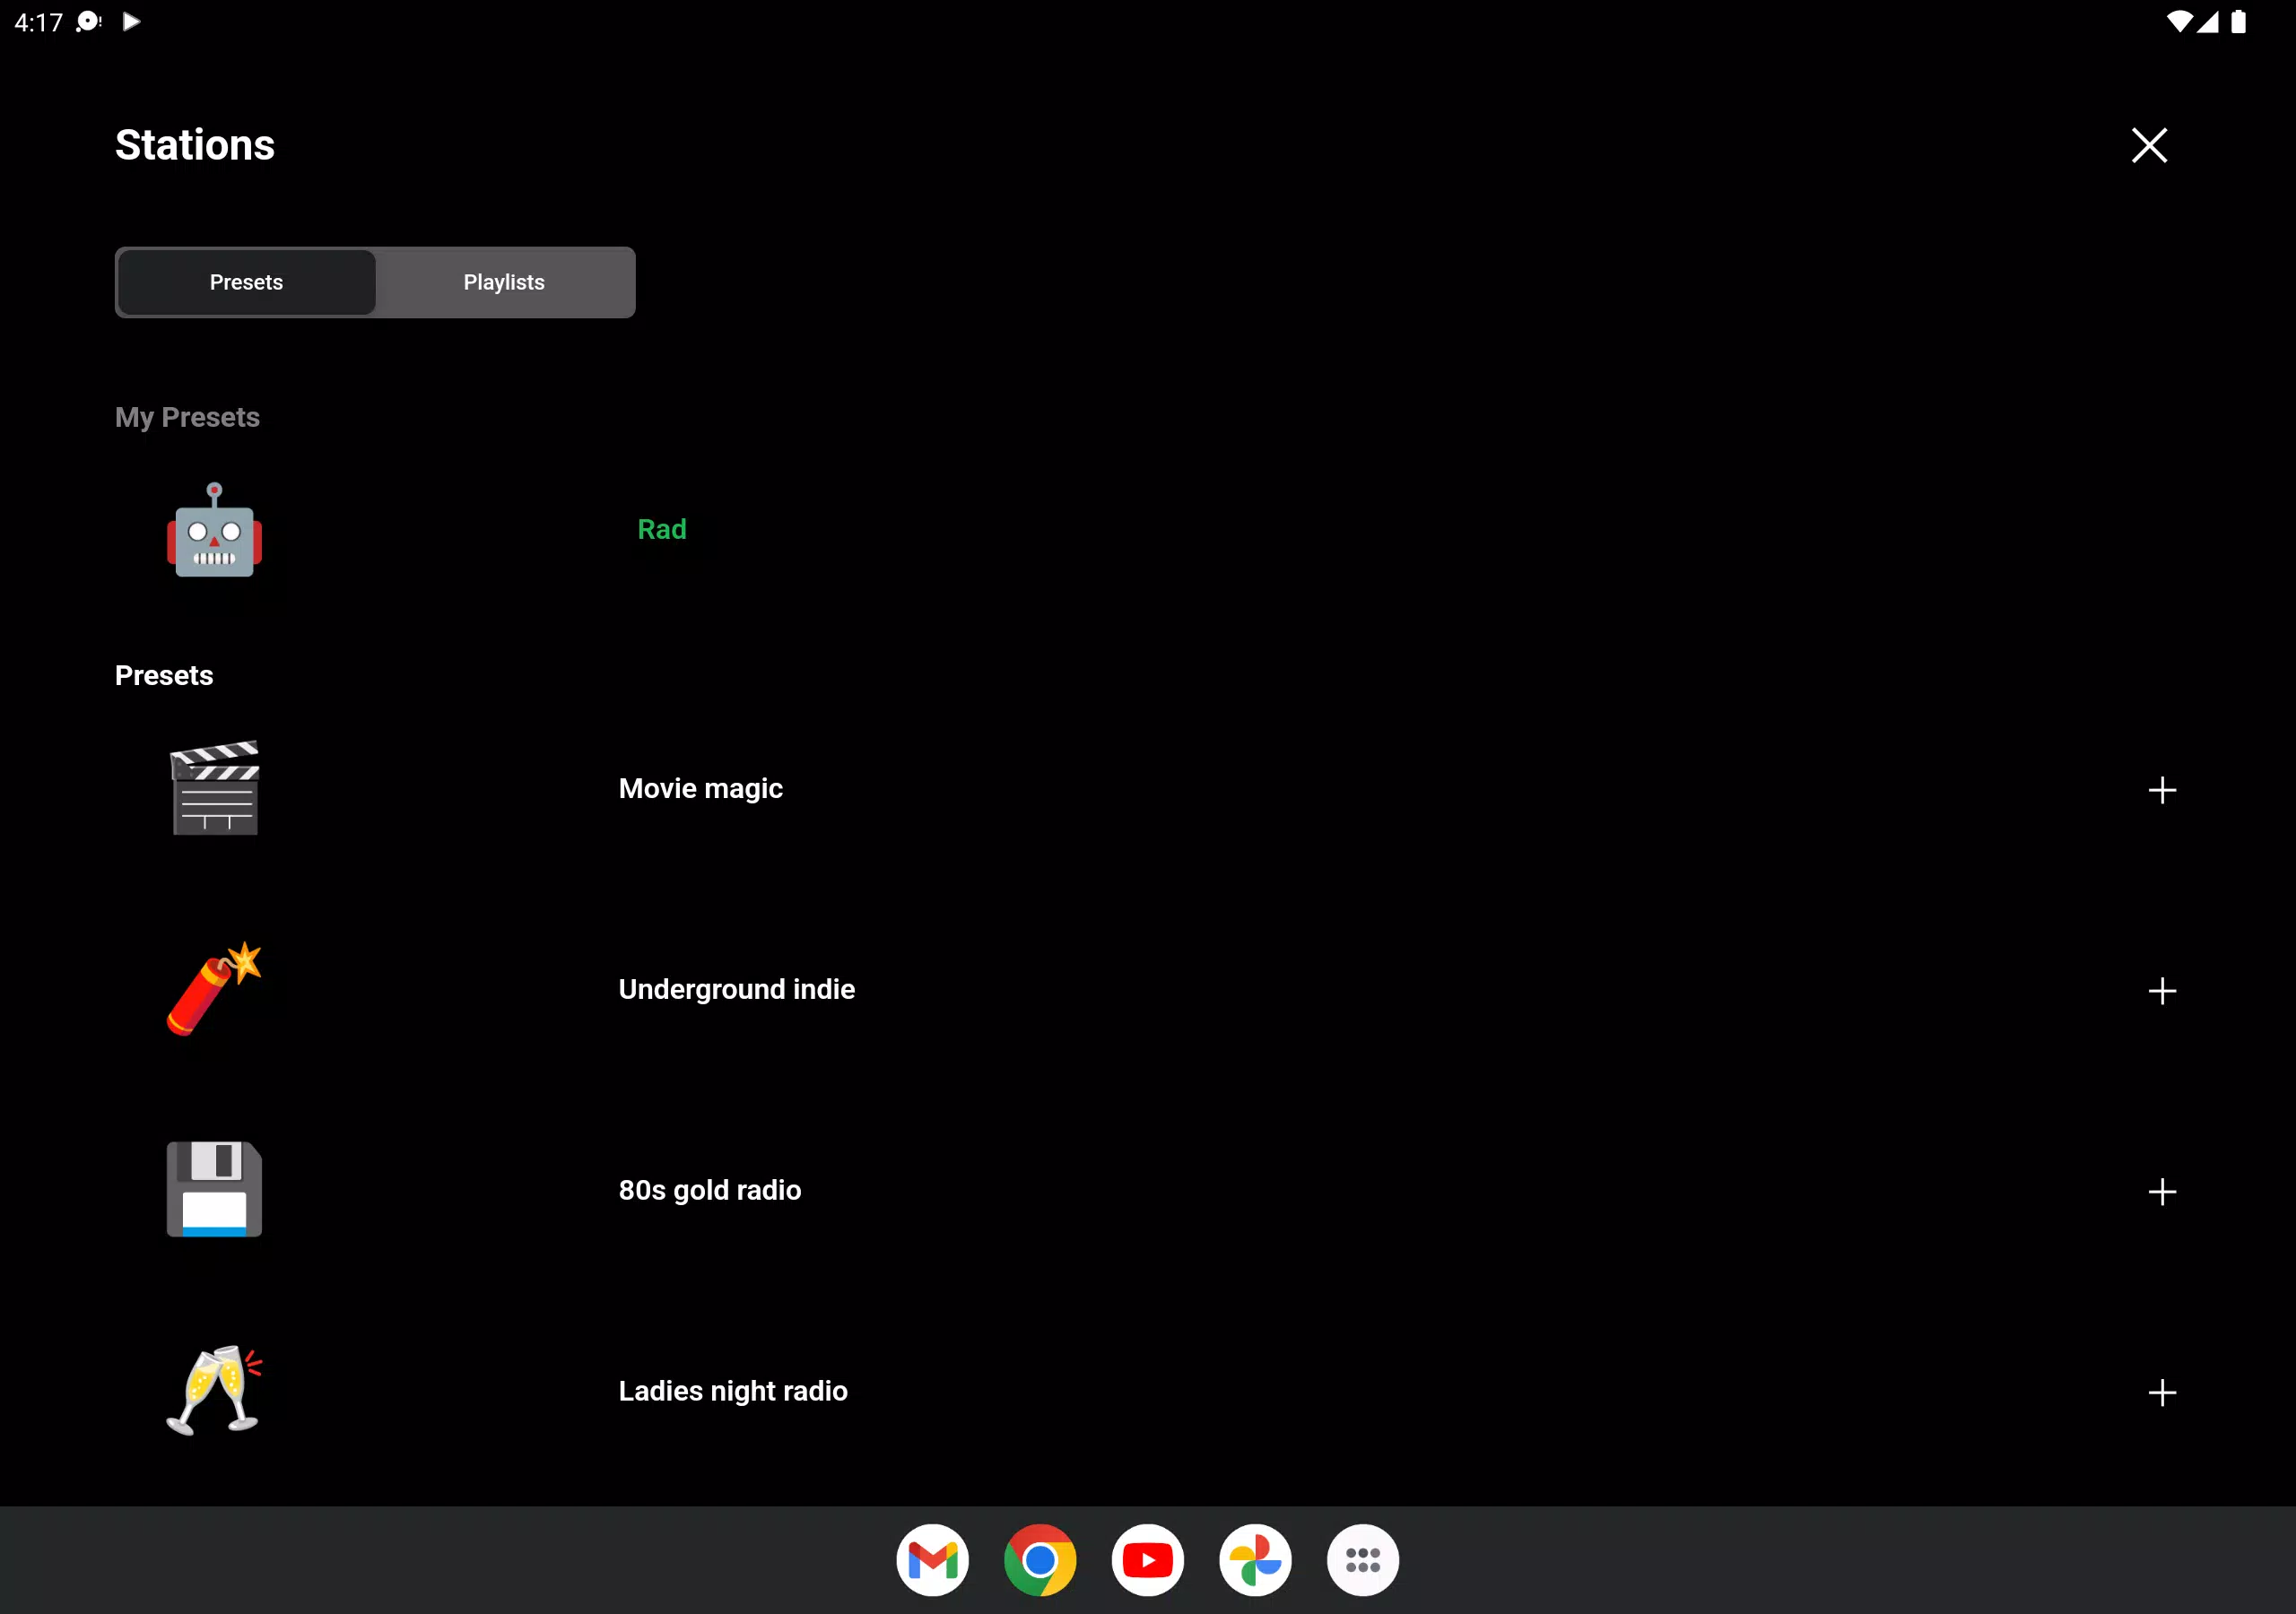Select the robot icon for Rad preset
This screenshot has height=1614, width=2296.
[x=214, y=529]
